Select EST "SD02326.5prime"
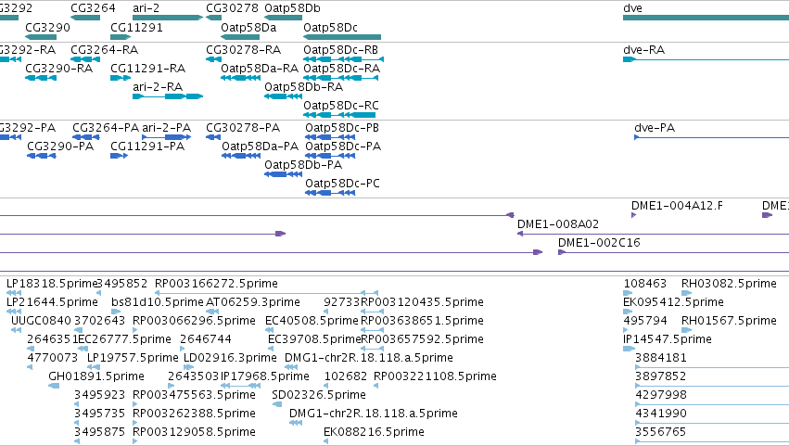This screenshot has width=789, height=446. (319, 395)
